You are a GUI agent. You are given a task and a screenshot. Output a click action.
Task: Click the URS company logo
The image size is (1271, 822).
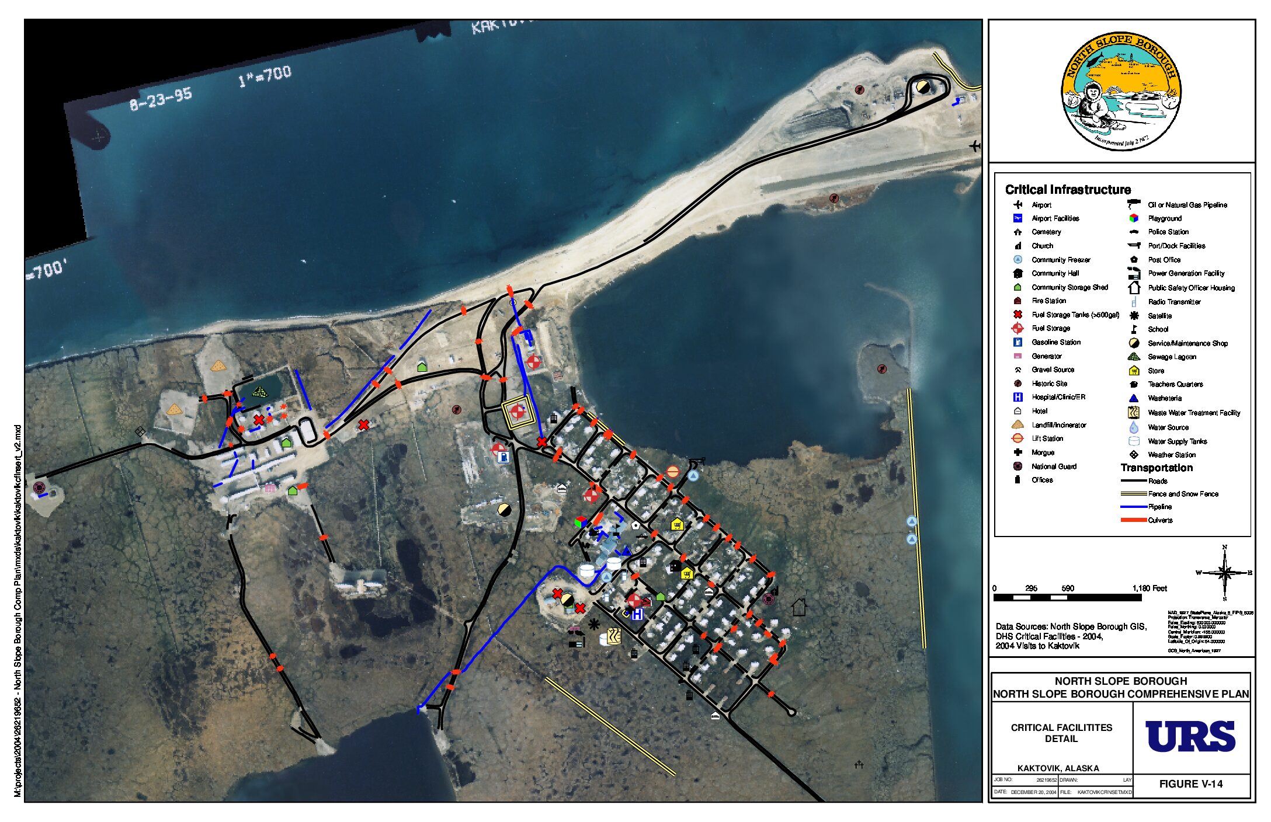pyautogui.click(x=1190, y=737)
